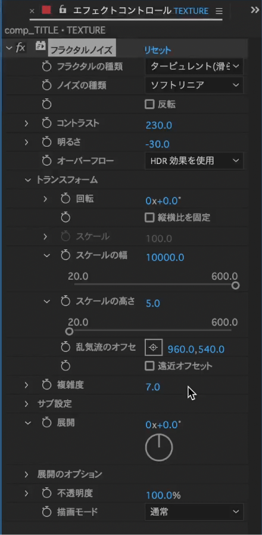Expand the サブ設定 section
Screen dimensions: 262x535
tap(27, 404)
